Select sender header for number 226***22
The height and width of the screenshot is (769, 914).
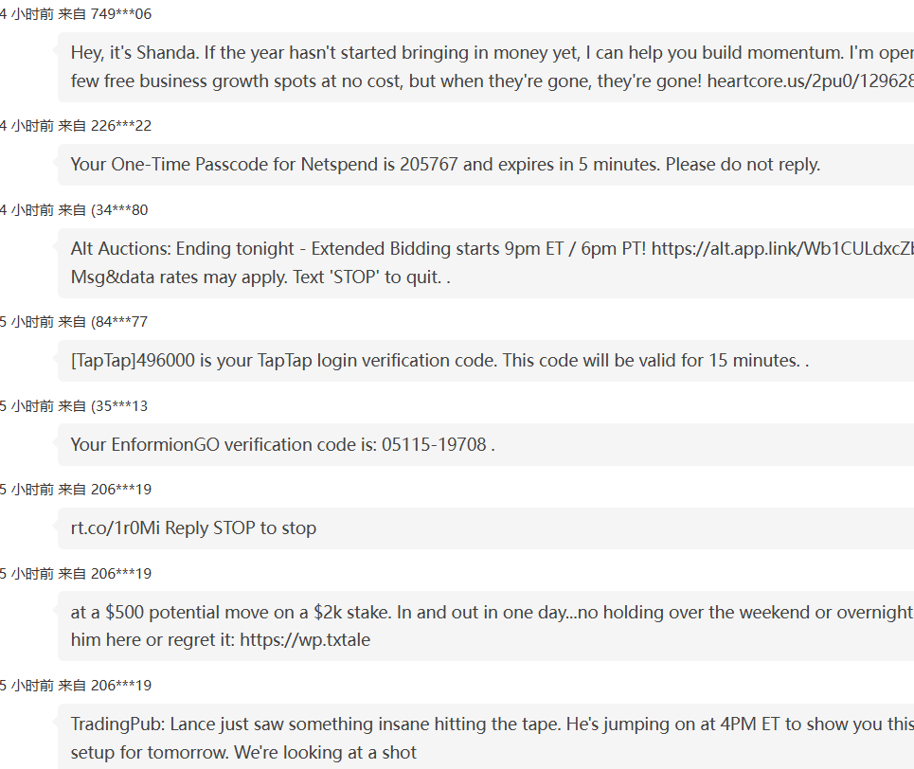(x=76, y=126)
